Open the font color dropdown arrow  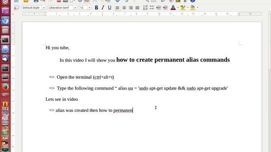(x=178, y=8)
